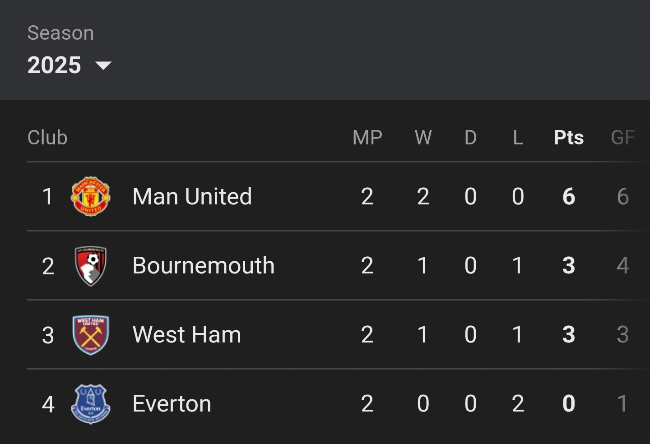Select the 2025 season value

(54, 65)
